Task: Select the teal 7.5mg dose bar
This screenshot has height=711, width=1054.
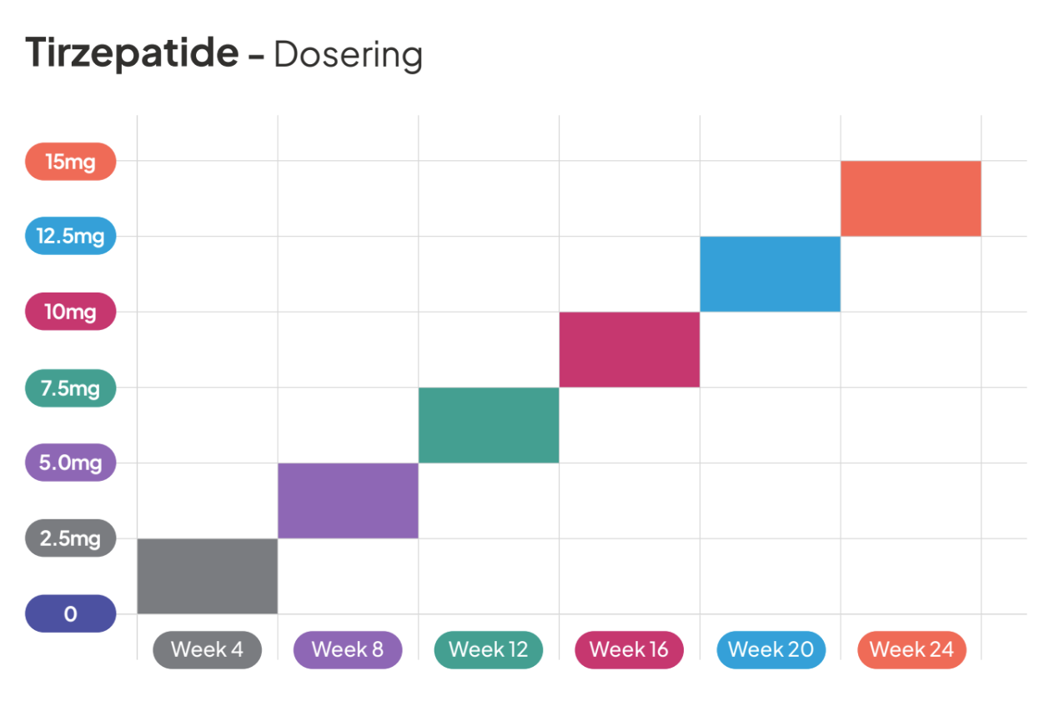Action: [489, 425]
